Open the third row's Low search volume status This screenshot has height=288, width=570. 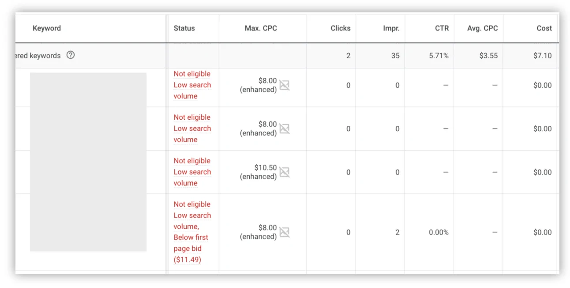(192, 177)
